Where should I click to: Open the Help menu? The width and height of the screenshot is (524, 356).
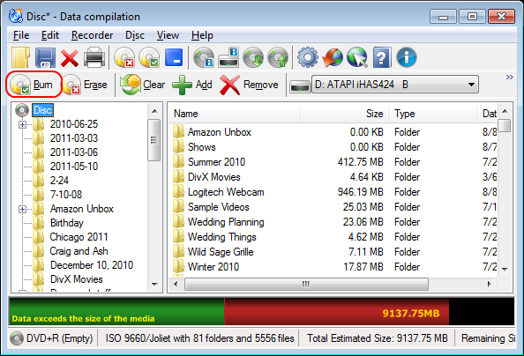[202, 35]
